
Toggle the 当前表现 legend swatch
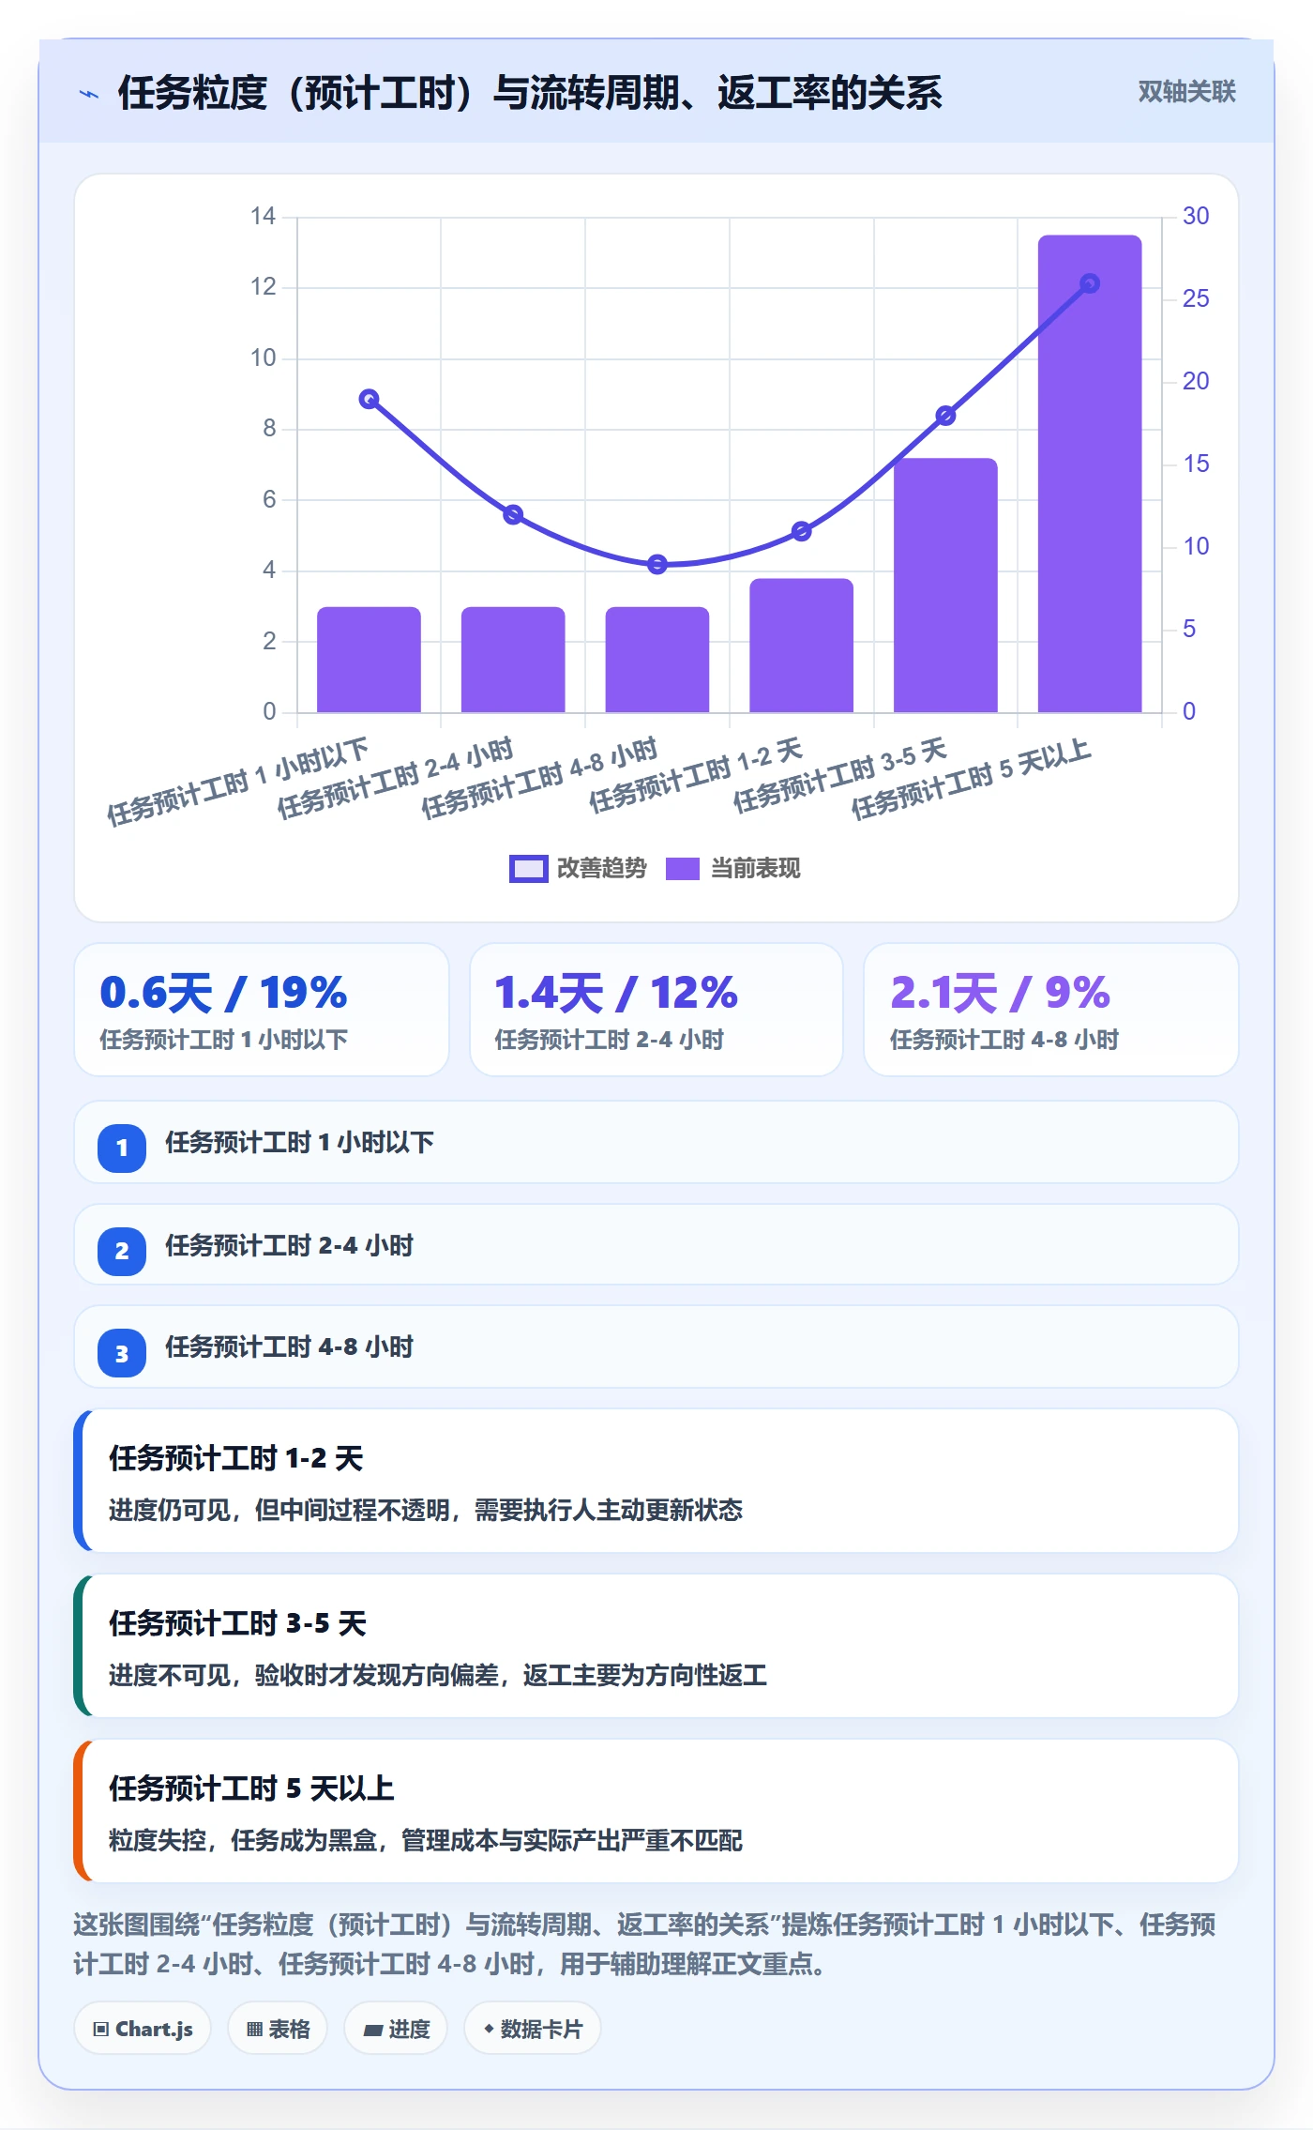(683, 869)
